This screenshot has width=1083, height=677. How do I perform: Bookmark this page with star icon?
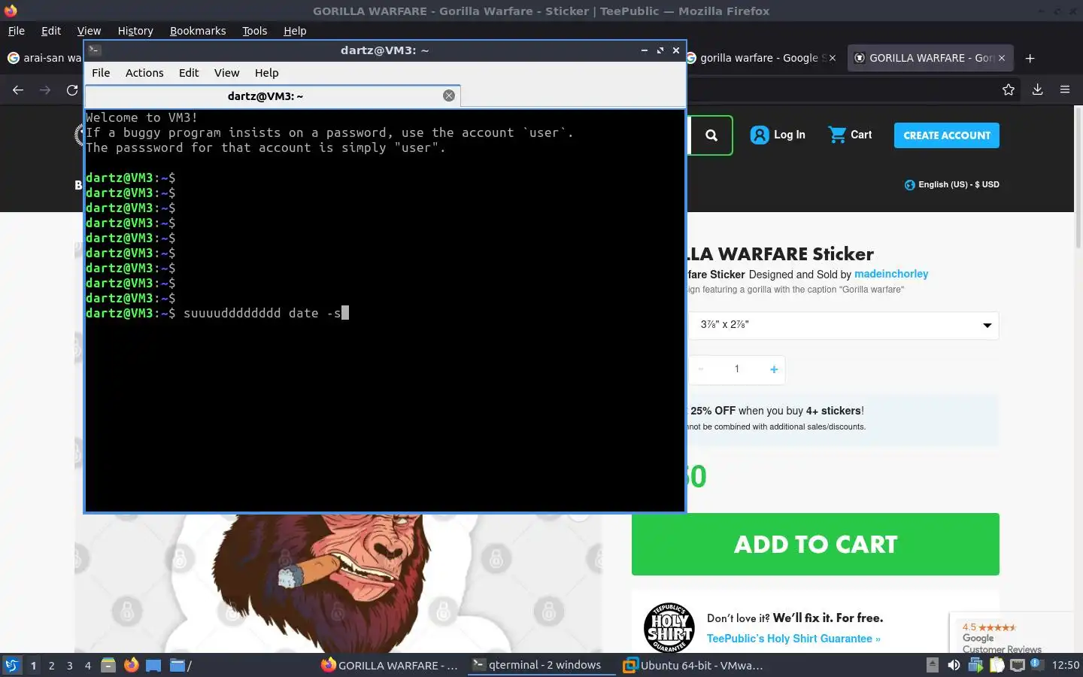pyautogui.click(x=1009, y=90)
